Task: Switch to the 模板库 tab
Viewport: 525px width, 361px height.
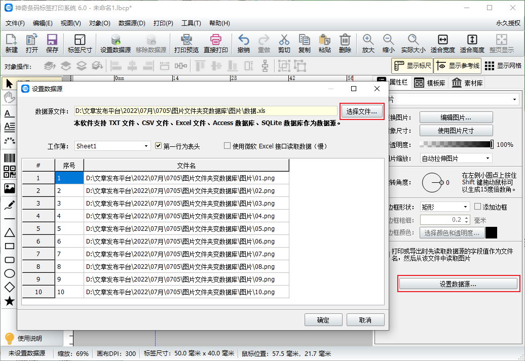Action: pos(430,83)
